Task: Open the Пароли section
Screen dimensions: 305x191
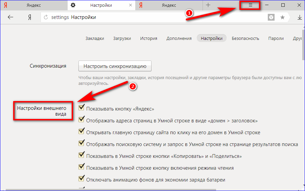Action: click(x=276, y=39)
